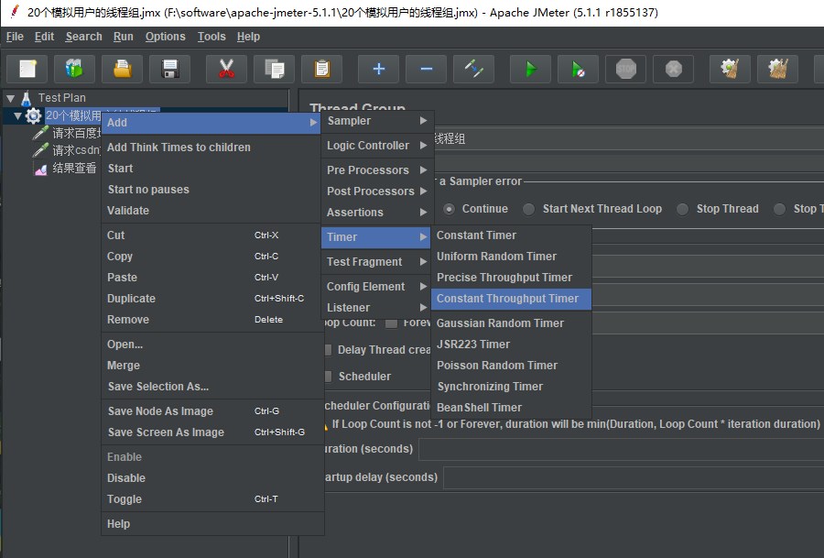Screen dimensions: 824x558
Task: Click the Open file folder icon
Action: (x=123, y=69)
